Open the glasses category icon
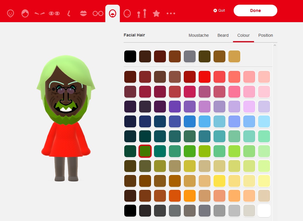This screenshot has width=303, height=221. point(98,13)
